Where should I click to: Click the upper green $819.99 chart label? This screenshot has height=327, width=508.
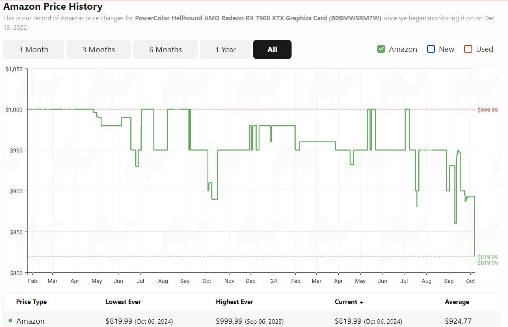point(487,257)
